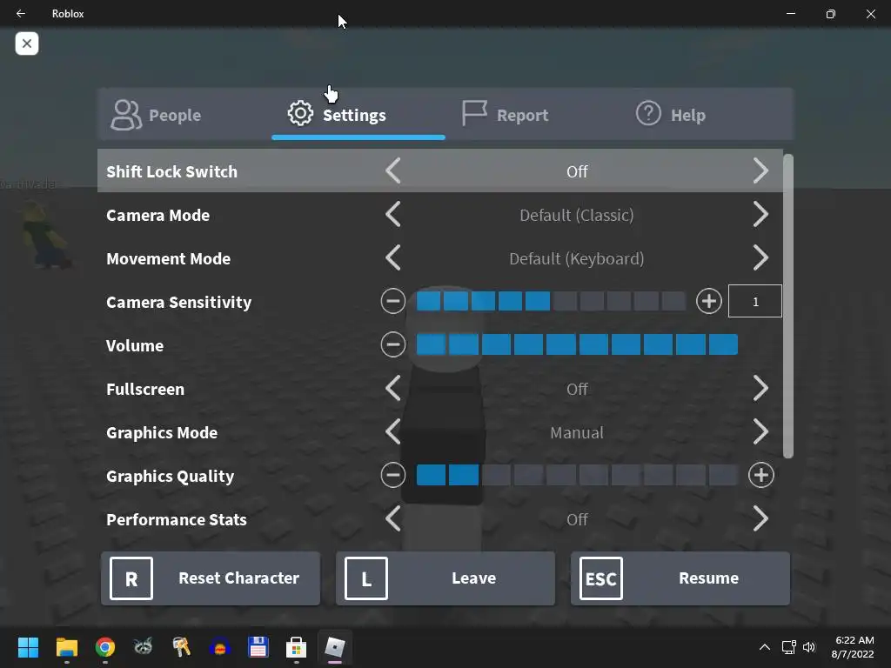Show hidden system tray icons
The image size is (891, 668).
[x=765, y=647]
